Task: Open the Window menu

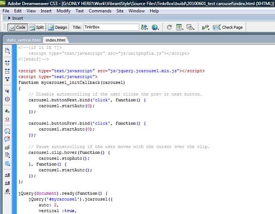Action: 137,11
